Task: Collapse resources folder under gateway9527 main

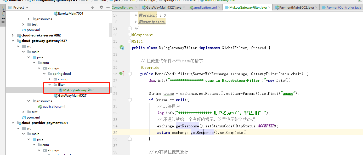Action: click(x=28, y=101)
